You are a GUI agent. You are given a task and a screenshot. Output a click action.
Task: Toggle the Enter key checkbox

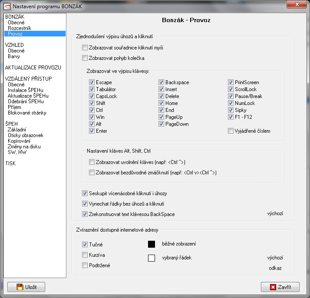(92, 131)
